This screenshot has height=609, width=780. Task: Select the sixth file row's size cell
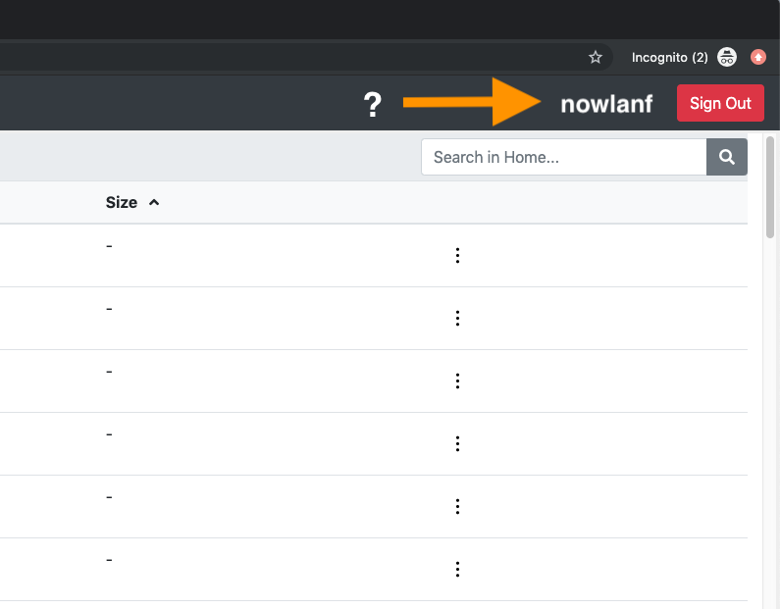click(110, 560)
